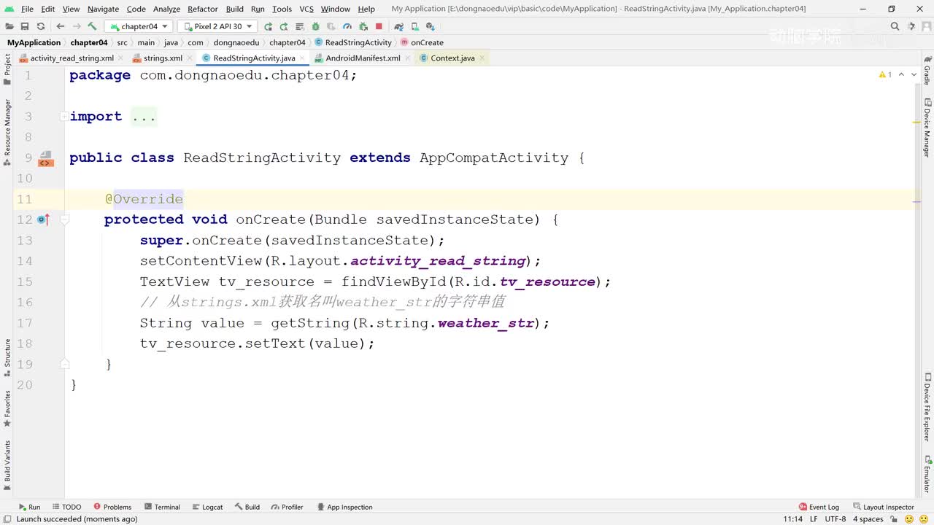The width and height of the screenshot is (934, 525).
Task: Go to previous highlighted error arrow
Action: (x=901, y=74)
